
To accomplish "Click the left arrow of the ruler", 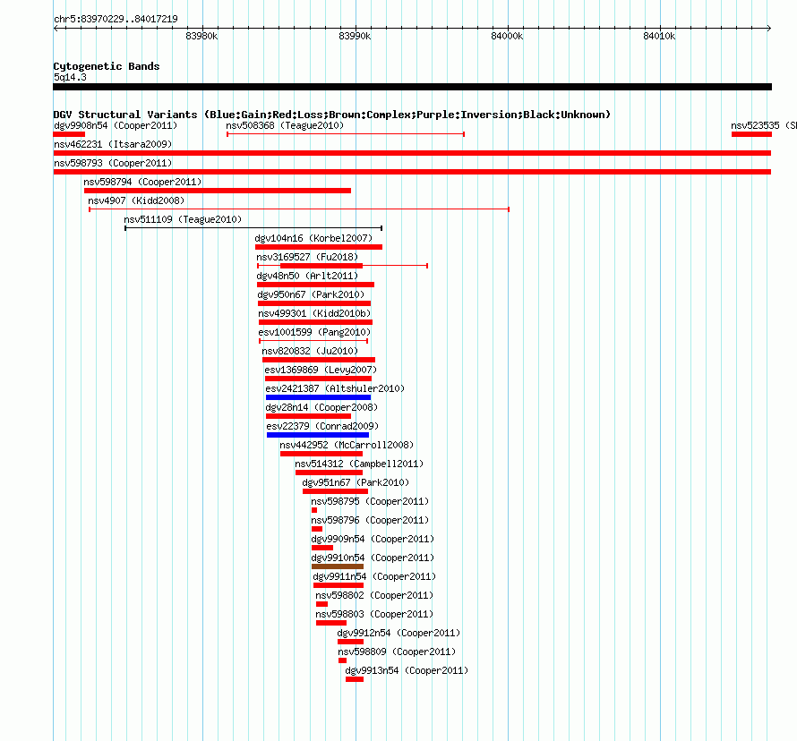I will [x=56, y=29].
